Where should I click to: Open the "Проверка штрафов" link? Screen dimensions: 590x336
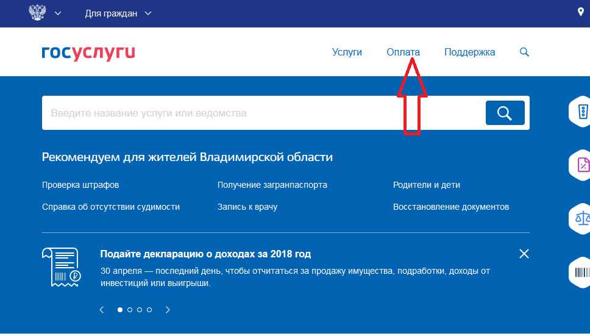point(80,185)
